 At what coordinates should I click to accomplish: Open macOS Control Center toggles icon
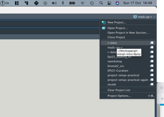coord(109,3)
